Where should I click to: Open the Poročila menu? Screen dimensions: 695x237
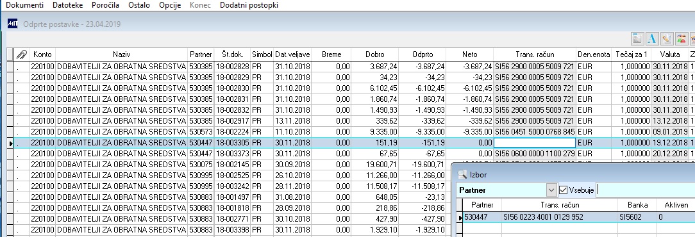[106, 5]
